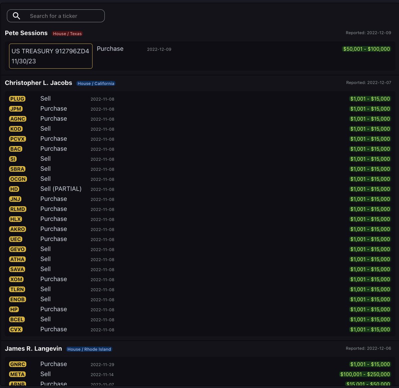
Task: Click the PLUG ticker badge
Action: 17,99
